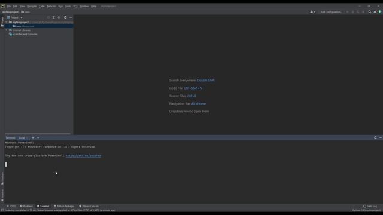Open IDE settings gear icon in toolbar

[x=375, y=12]
